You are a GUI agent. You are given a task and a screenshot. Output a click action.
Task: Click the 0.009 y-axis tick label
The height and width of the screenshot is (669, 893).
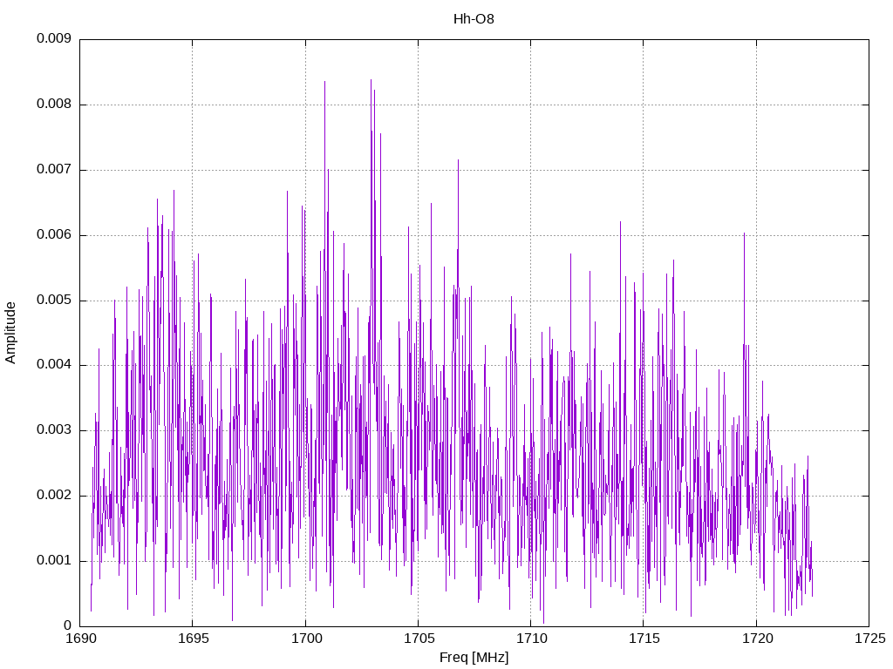pyautogui.click(x=54, y=38)
